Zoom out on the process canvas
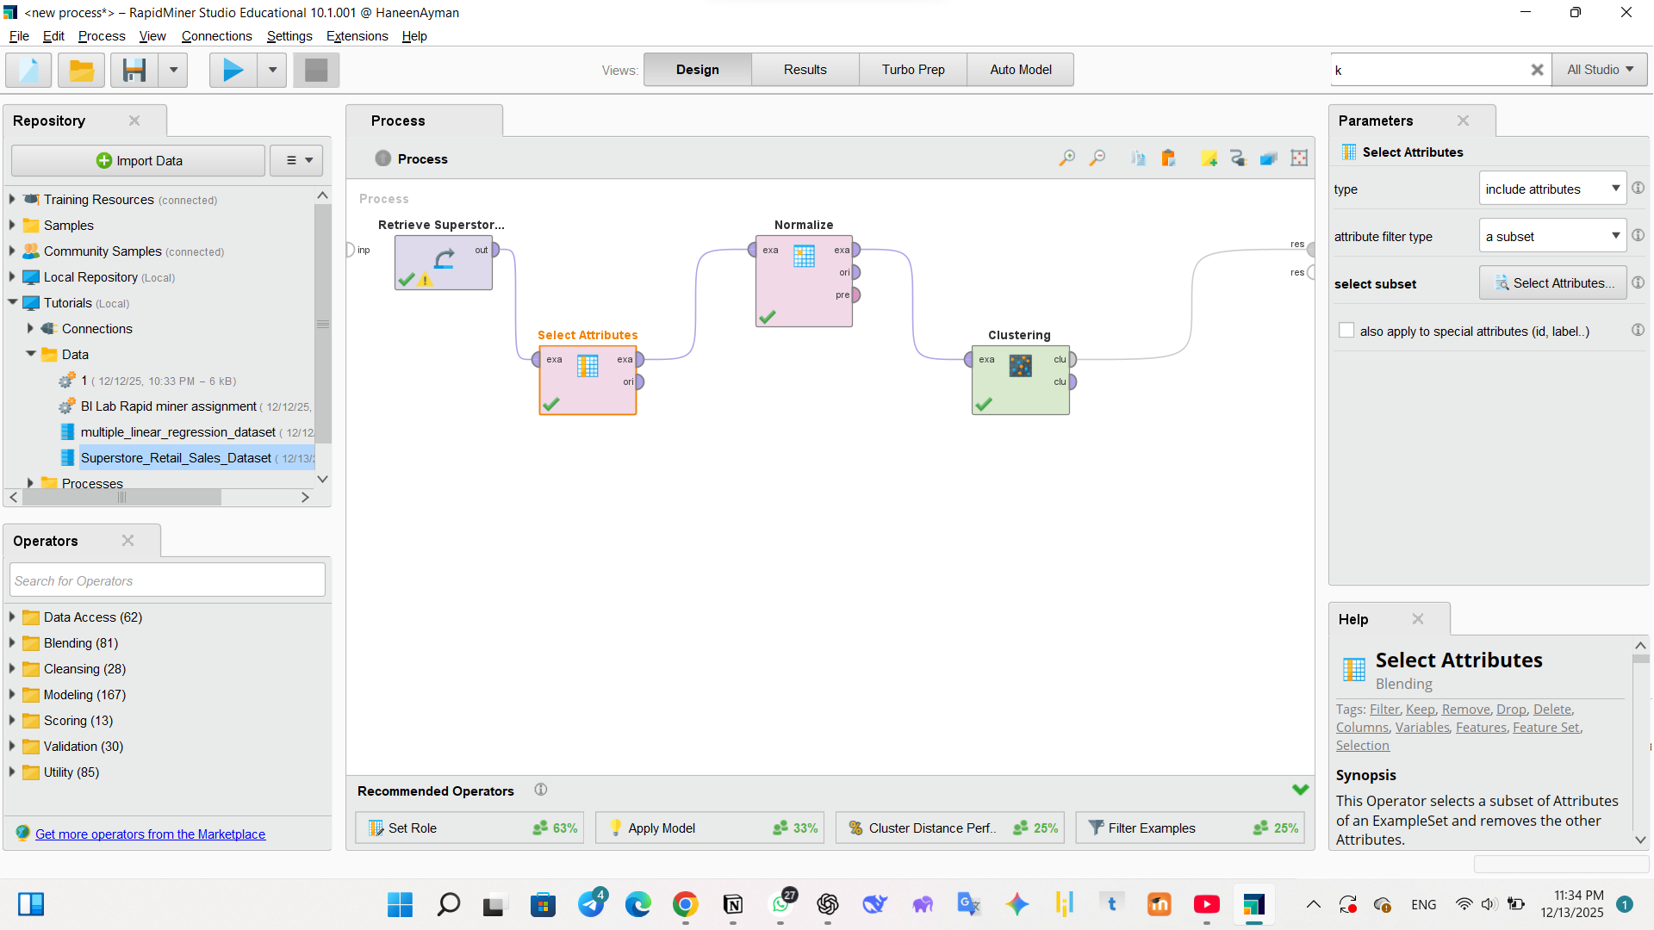This screenshot has width=1654, height=930. pos(1097,158)
